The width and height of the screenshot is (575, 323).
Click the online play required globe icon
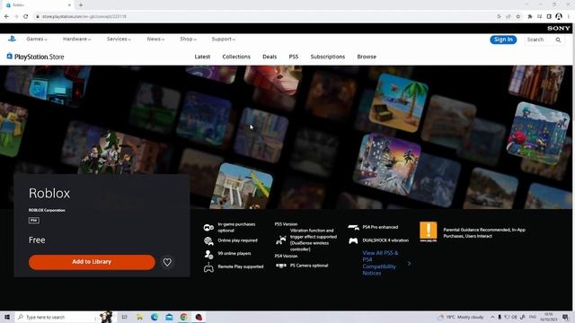208,240
